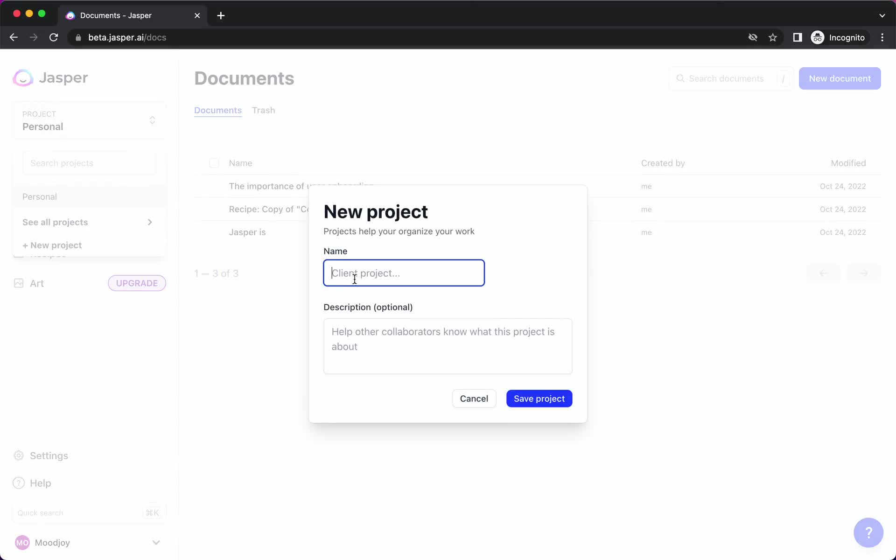Viewport: 896px width, 560px height.
Task: Switch to the Trash tab
Action: coord(264,110)
